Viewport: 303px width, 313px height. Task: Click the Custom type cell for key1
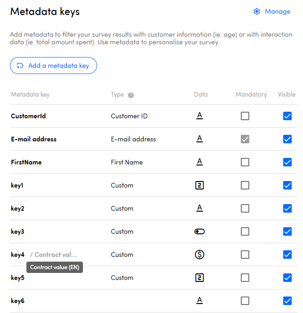tap(122, 185)
